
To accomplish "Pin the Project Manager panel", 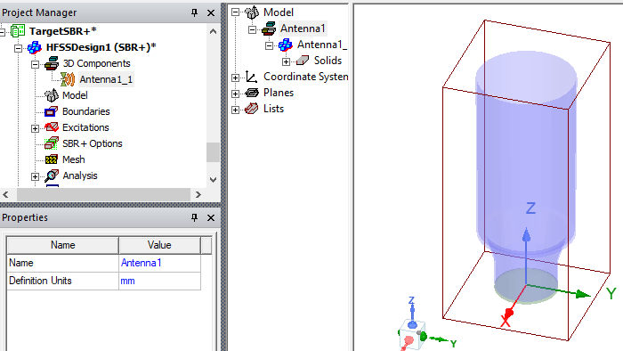I will pyautogui.click(x=194, y=12).
